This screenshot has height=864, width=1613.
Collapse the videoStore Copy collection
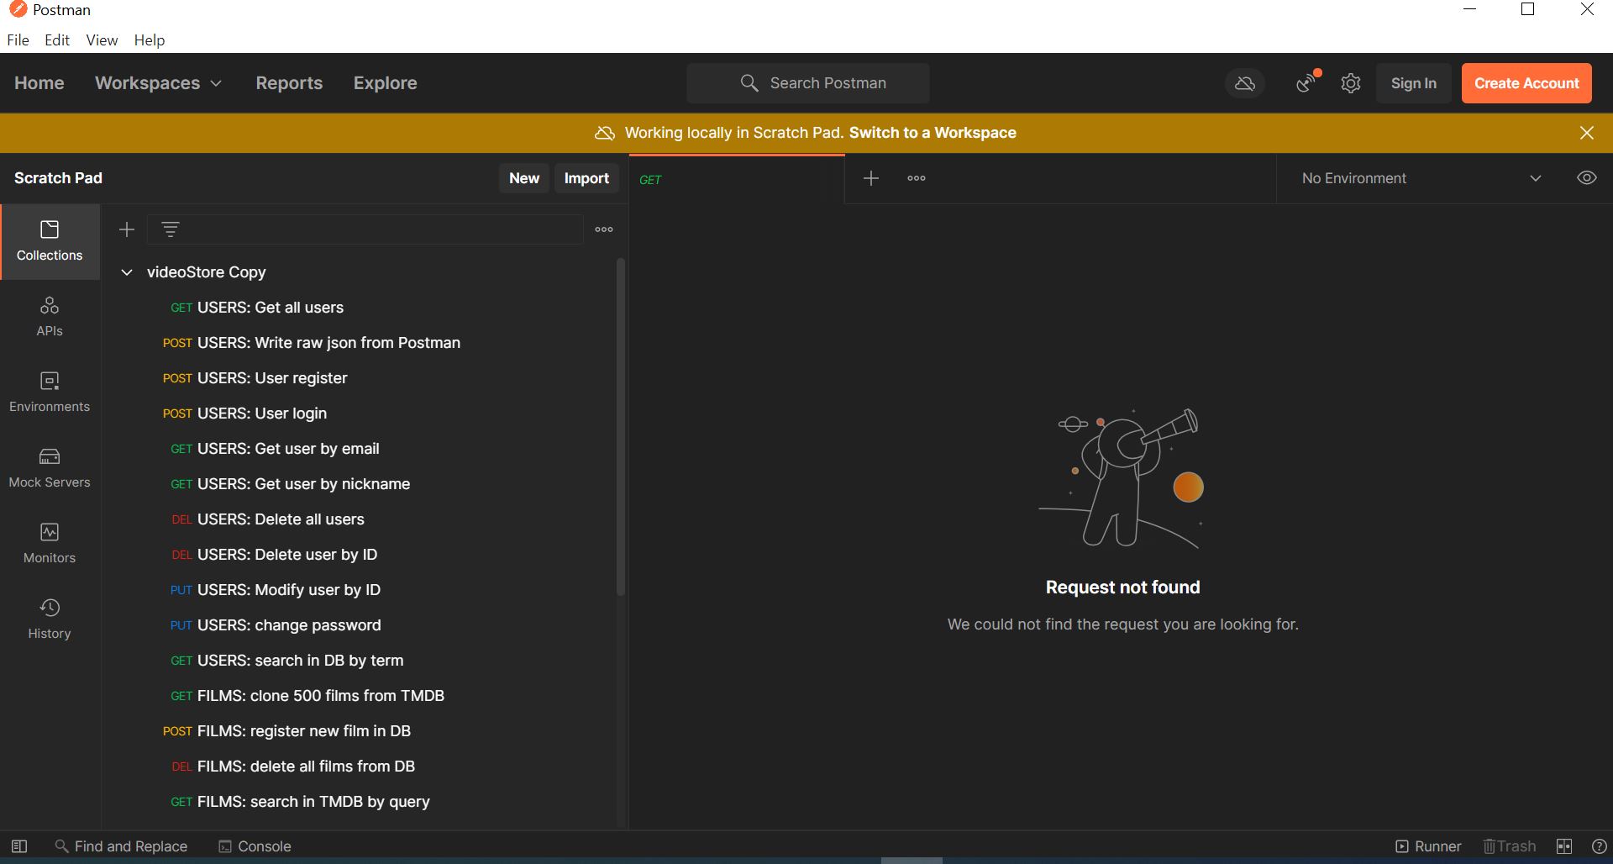pos(127,272)
